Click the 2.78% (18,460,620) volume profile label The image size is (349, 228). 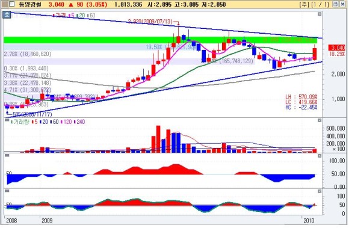point(27,54)
